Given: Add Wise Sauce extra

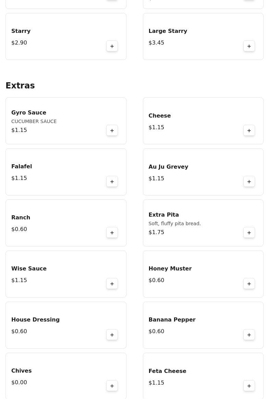Looking at the screenshot, I should coord(112,284).
